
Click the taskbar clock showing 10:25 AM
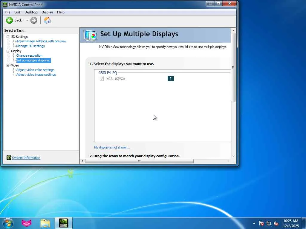(x=291, y=223)
